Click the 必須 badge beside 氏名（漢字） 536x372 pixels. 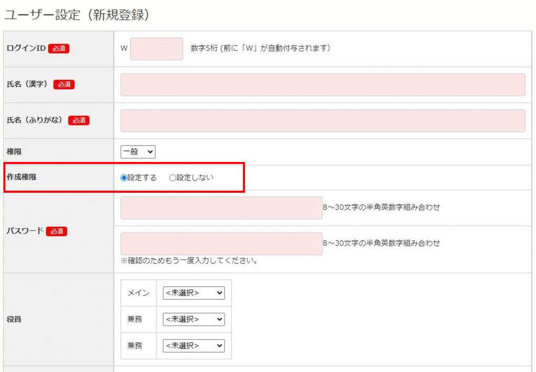coord(64,85)
